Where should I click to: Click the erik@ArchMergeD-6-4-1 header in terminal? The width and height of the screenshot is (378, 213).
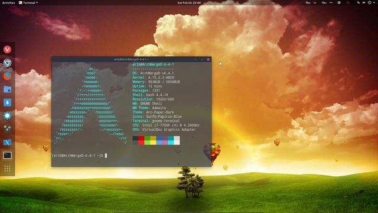pos(153,64)
